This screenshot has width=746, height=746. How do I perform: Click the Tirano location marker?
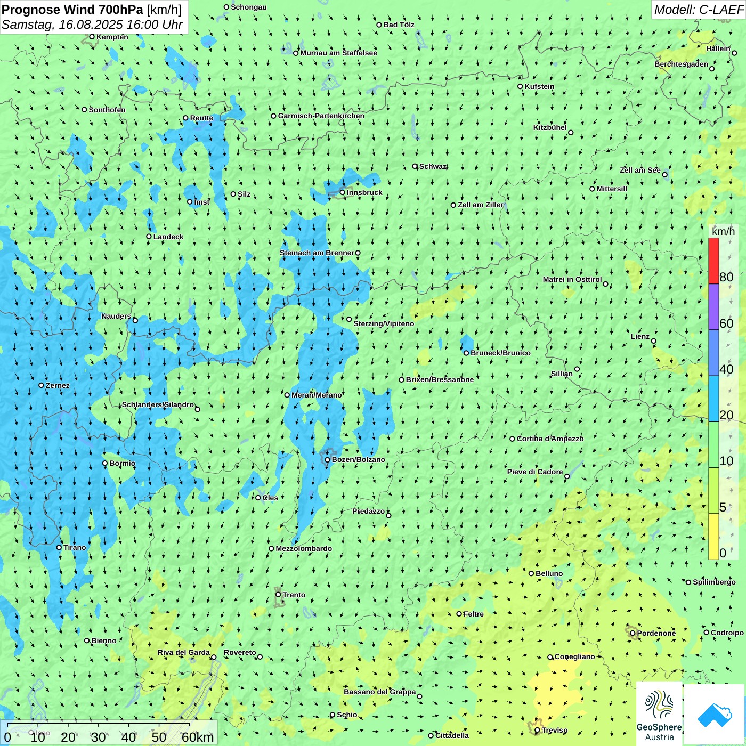[x=59, y=547]
